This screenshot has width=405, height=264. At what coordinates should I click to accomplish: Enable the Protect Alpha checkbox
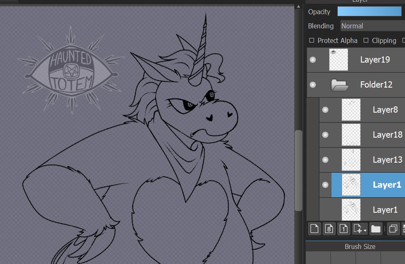[x=312, y=40]
